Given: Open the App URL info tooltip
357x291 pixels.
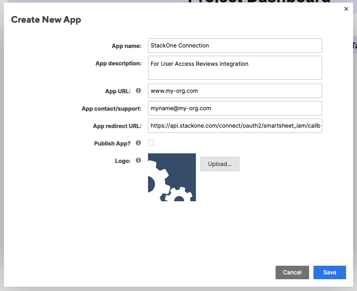Looking at the screenshot, I should tap(138, 91).
